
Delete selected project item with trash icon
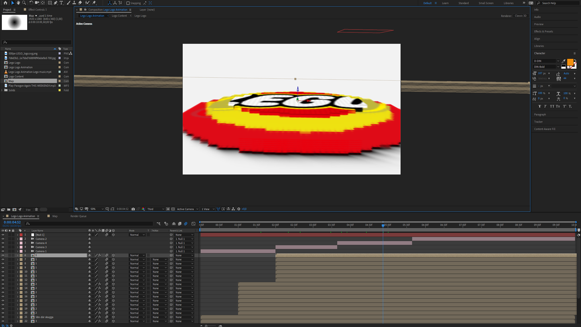point(36,210)
